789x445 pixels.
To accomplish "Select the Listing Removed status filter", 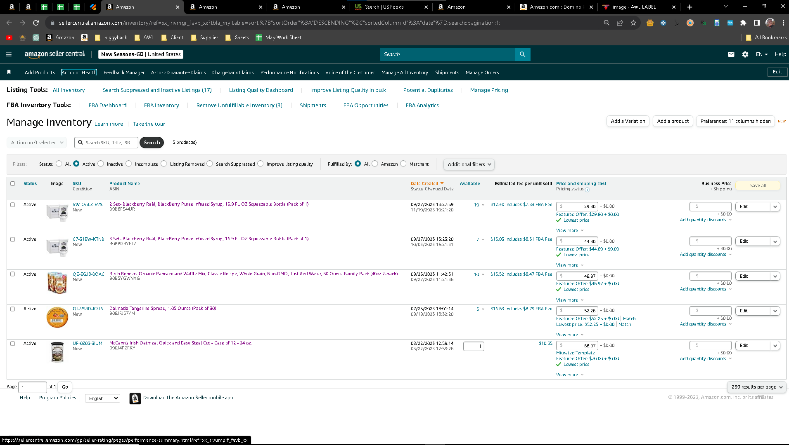I will tap(164, 164).
